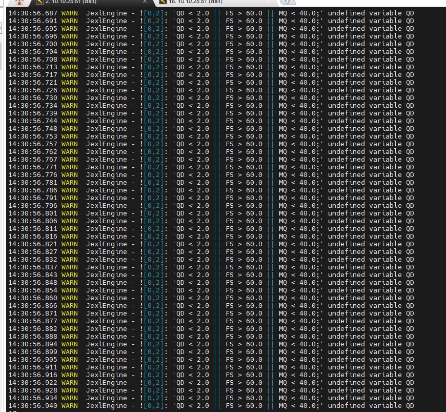Click 'FS > 60.0' on the 14:30:56.899 line
The width and height of the screenshot is (446, 412).
tap(244, 351)
